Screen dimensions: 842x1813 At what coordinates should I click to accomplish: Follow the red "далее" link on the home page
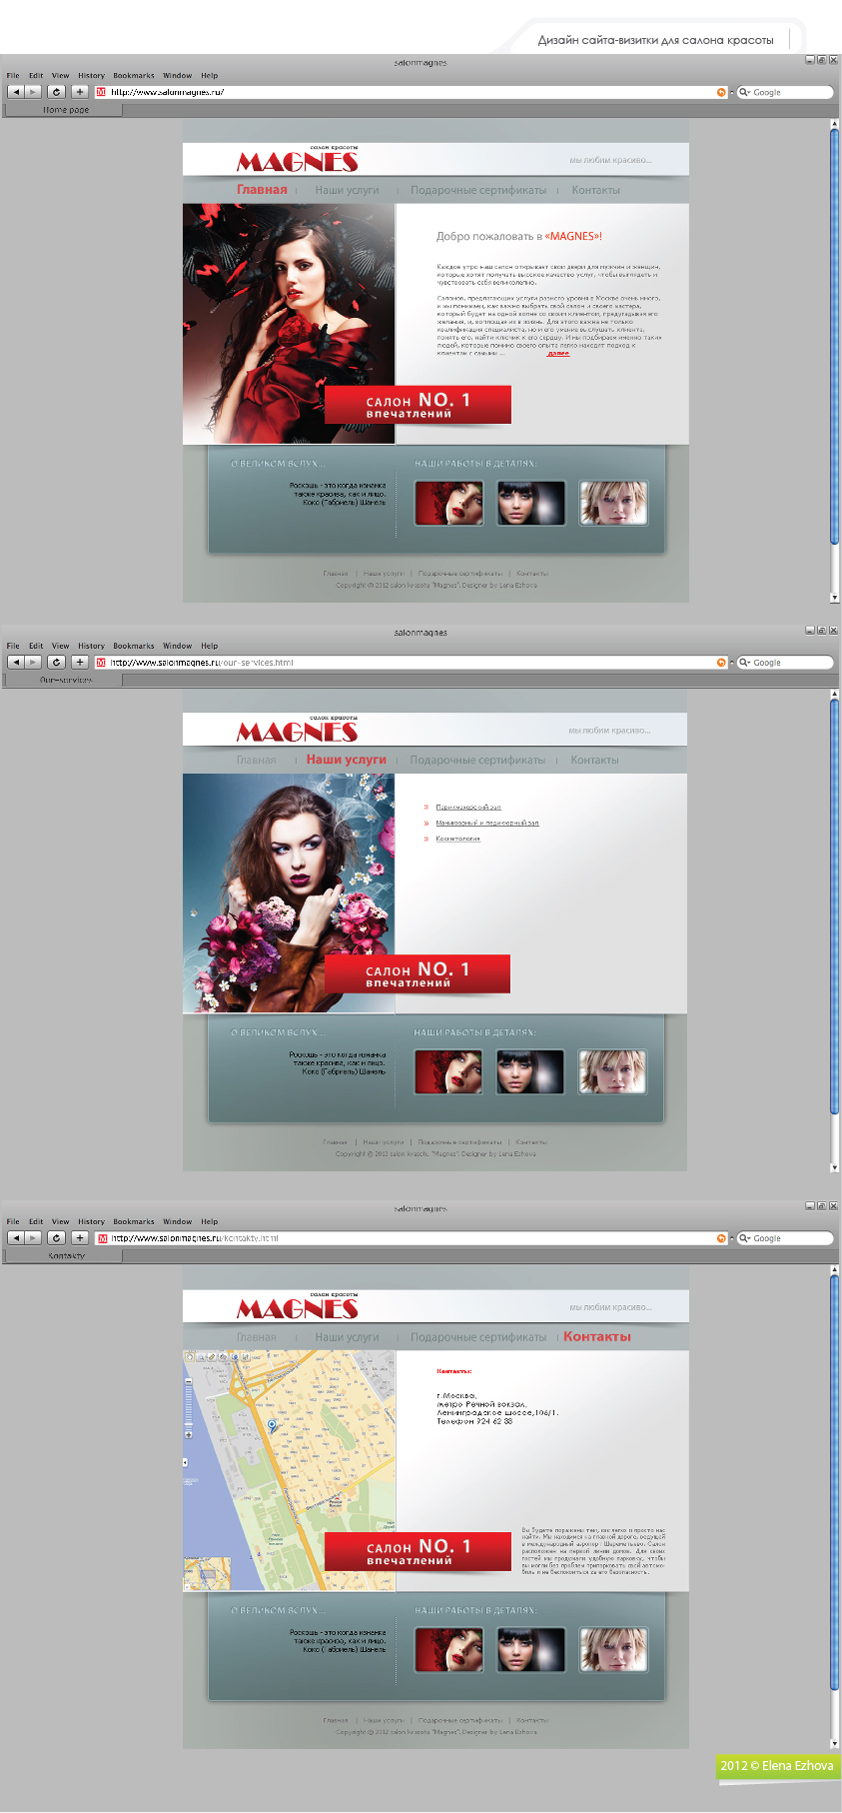[x=558, y=354]
